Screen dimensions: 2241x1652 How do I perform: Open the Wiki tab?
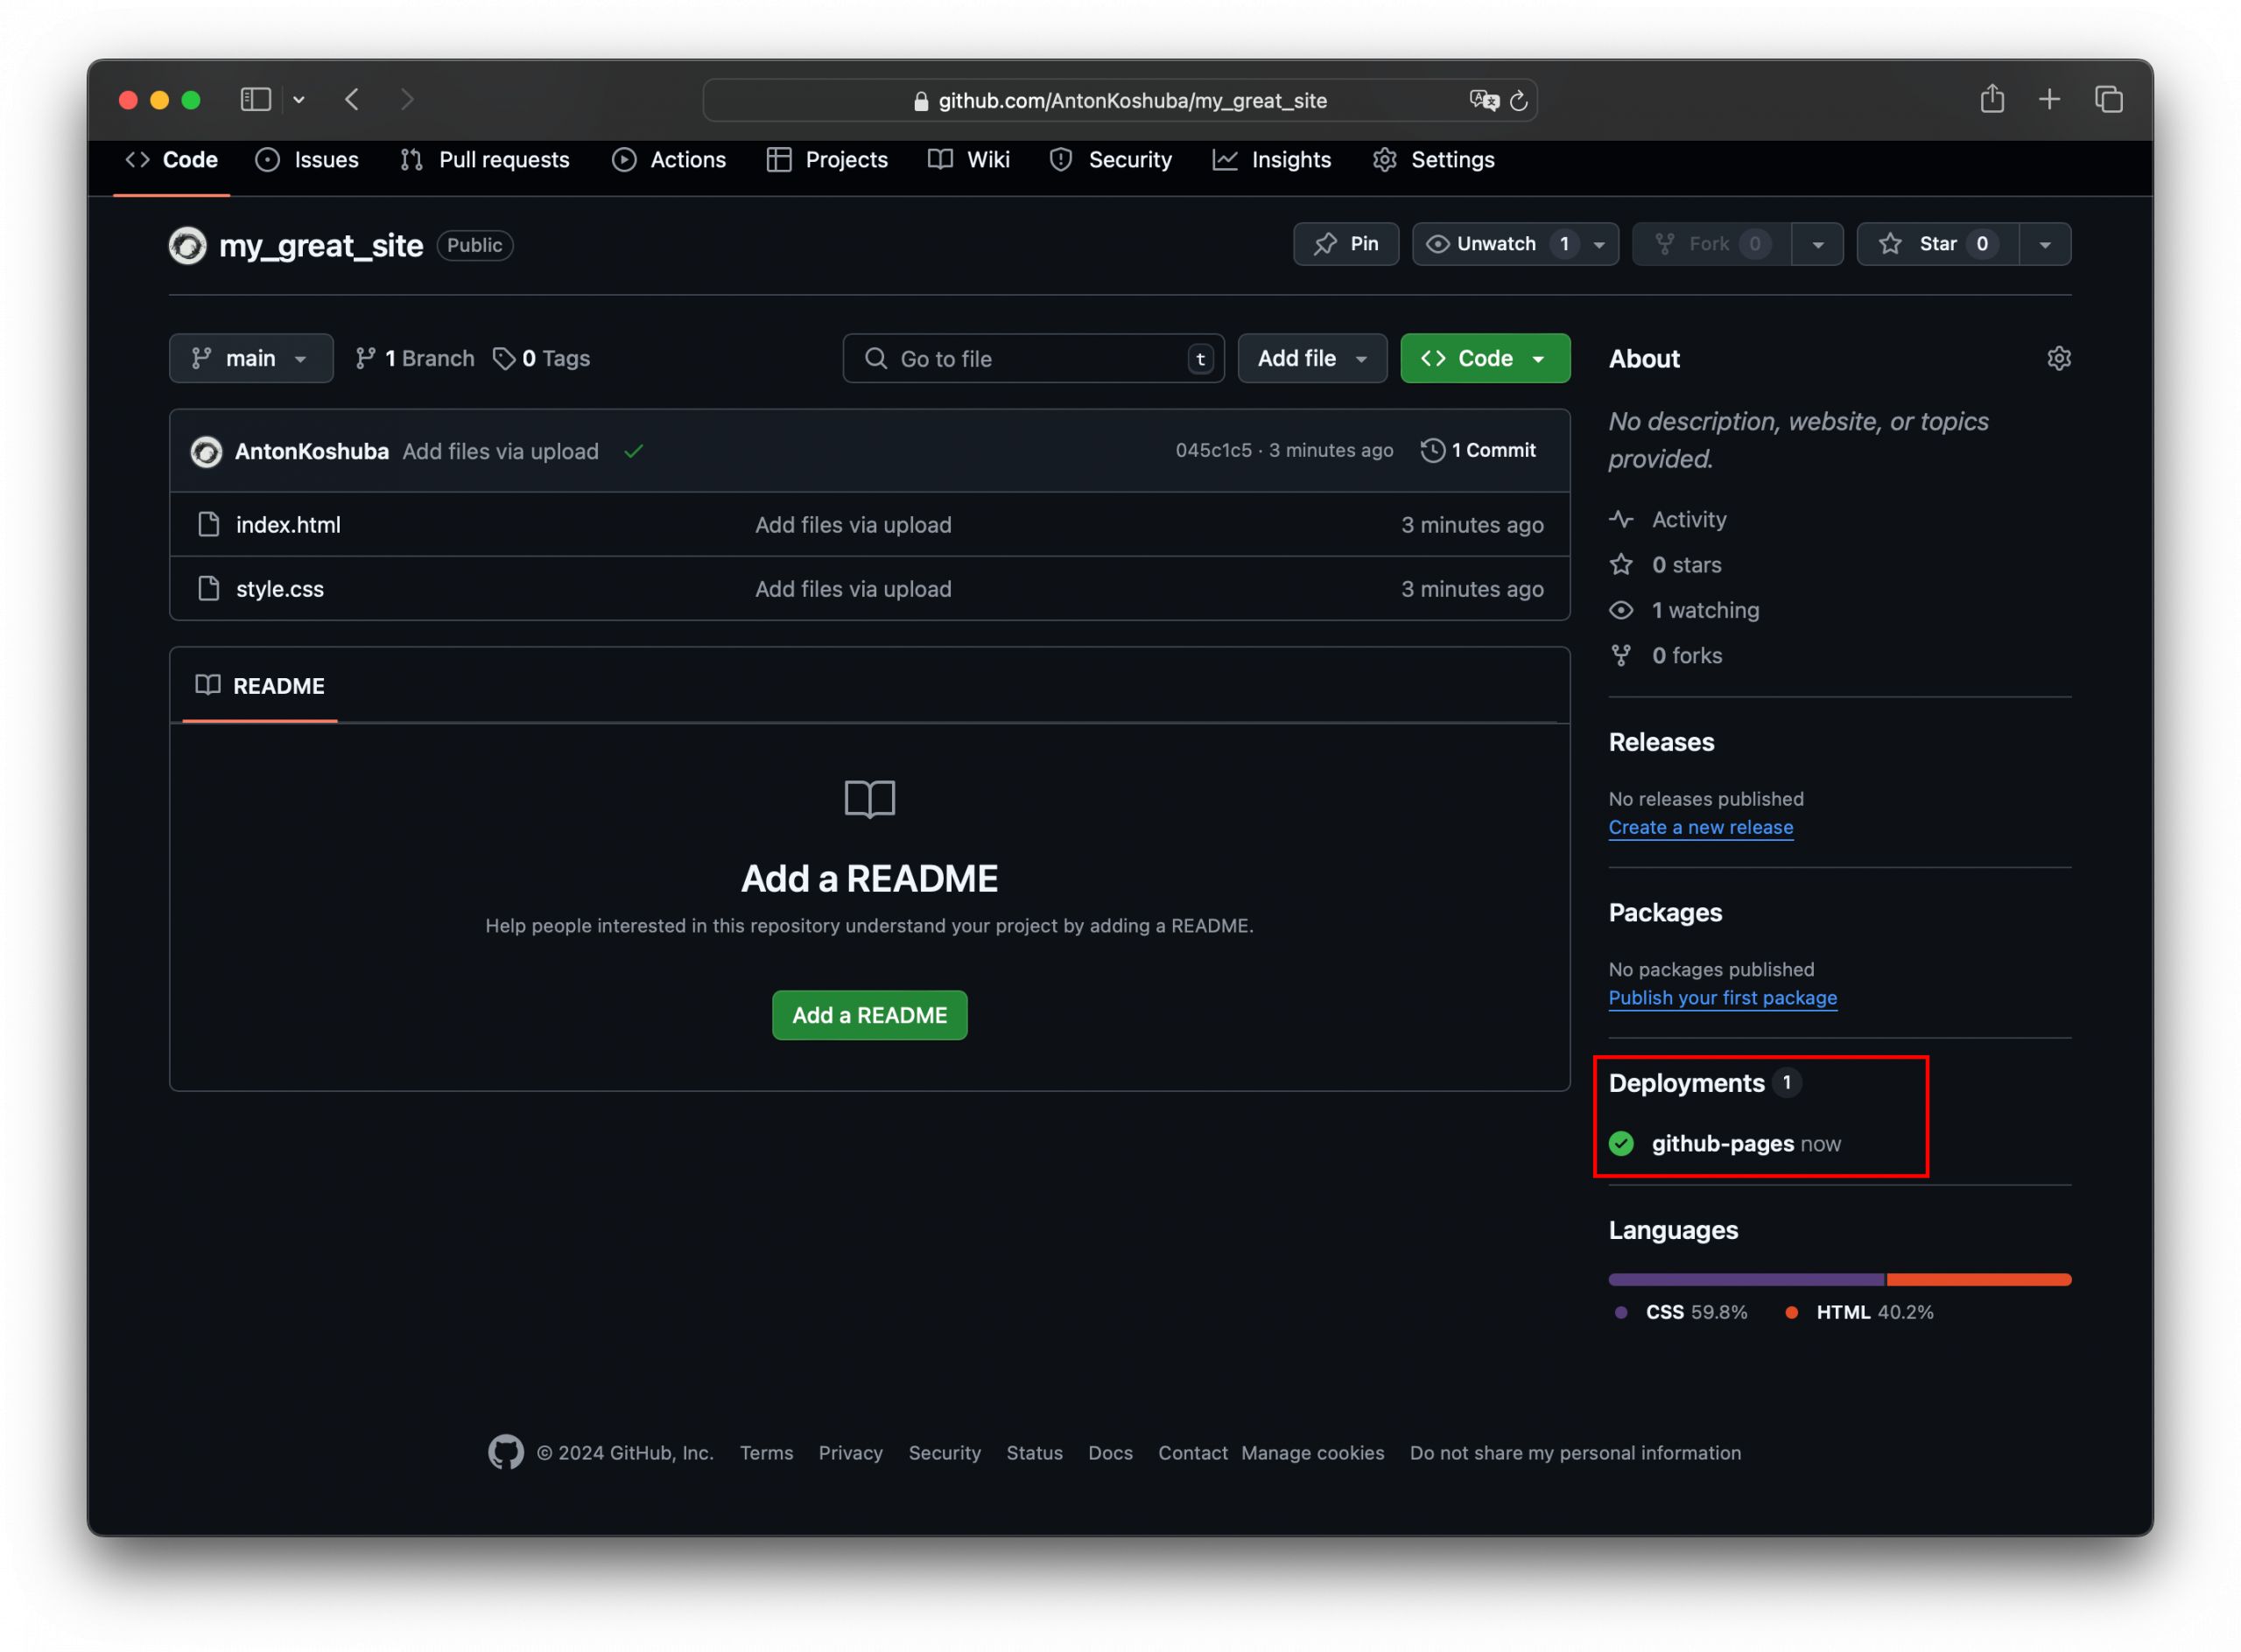[x=968, y=160]
